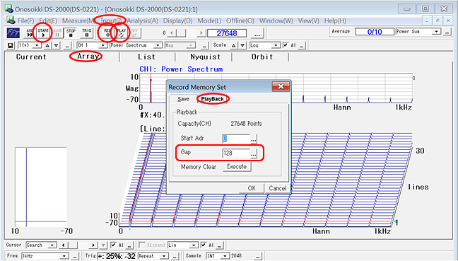458x261 pixels.
Task: Click the START measurement icon
Action: 43,33
